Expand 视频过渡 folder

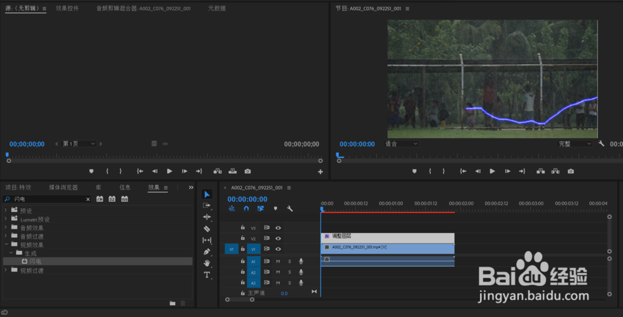[6, 270]
